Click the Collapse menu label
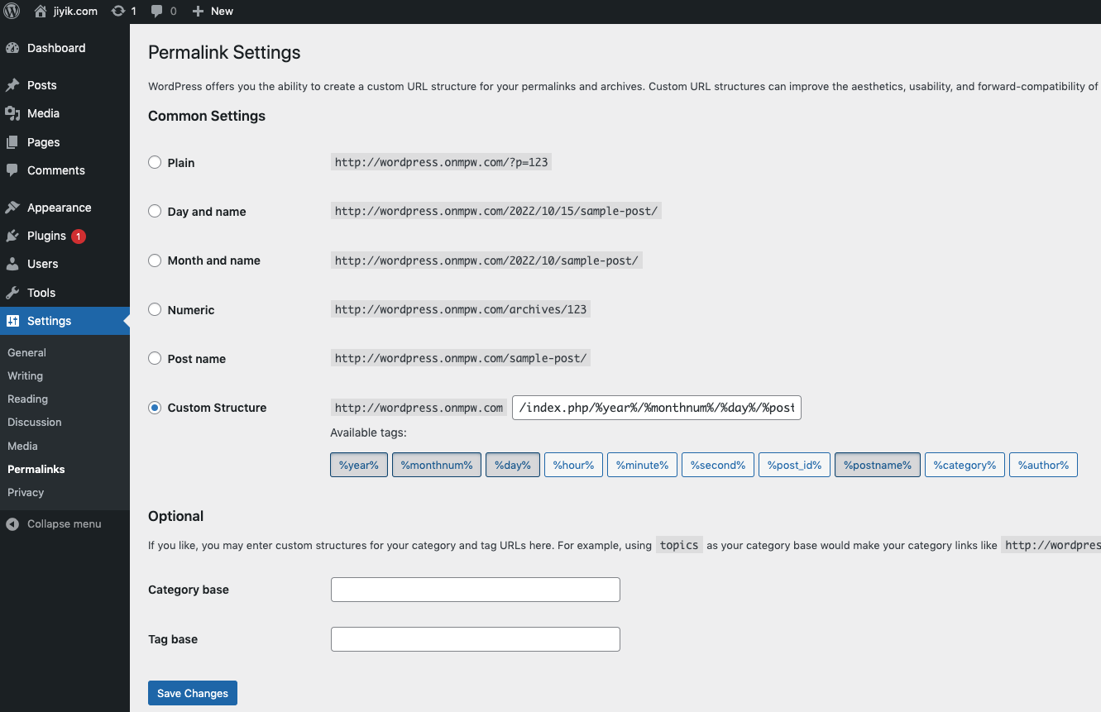1101x712 pixels. coord(65,524)
